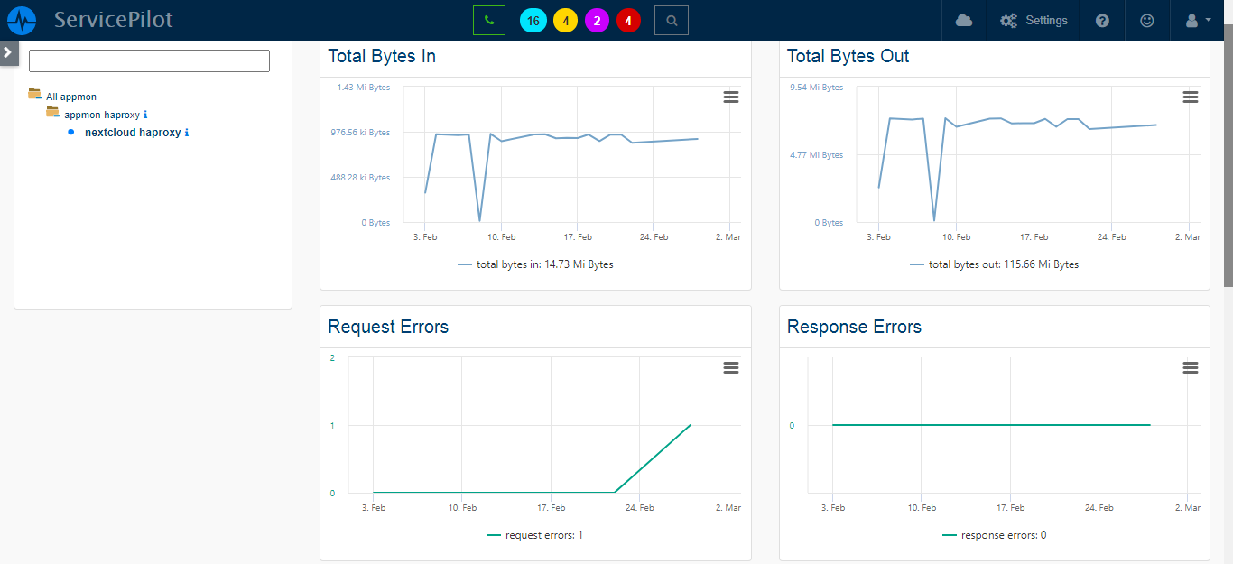
Task: Open the user account dropdown menu
Action: pyautogui.click(x=1196, y=20)
